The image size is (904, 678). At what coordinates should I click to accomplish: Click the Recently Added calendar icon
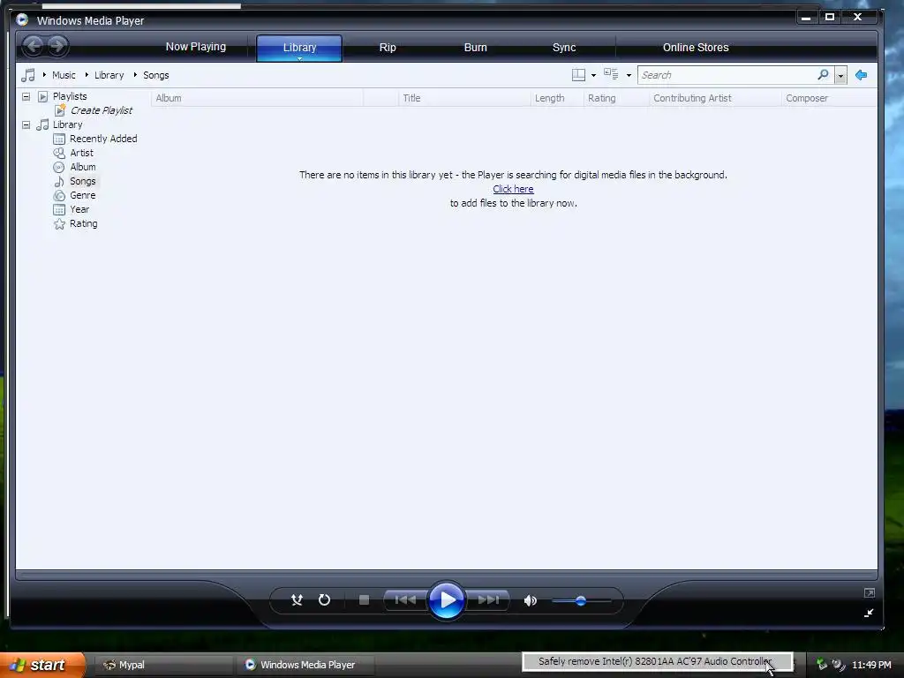tap(59, 139)
